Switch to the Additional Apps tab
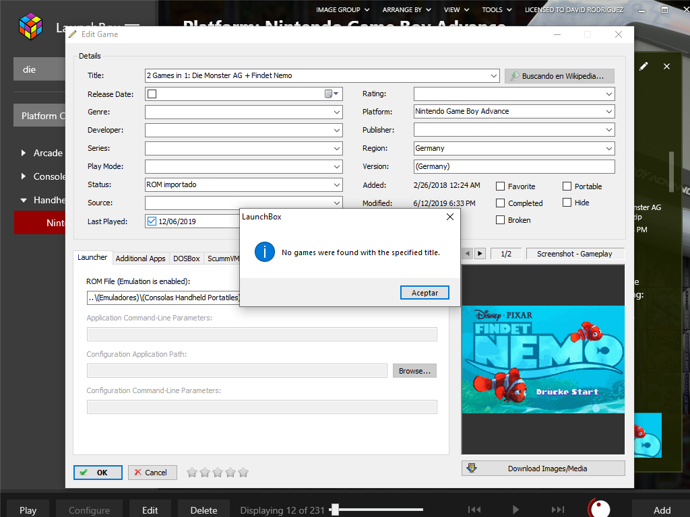690x517 pixels. click(x=140, y=258)
